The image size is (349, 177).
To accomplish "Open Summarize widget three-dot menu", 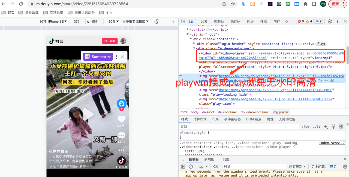I will [117, 57].
